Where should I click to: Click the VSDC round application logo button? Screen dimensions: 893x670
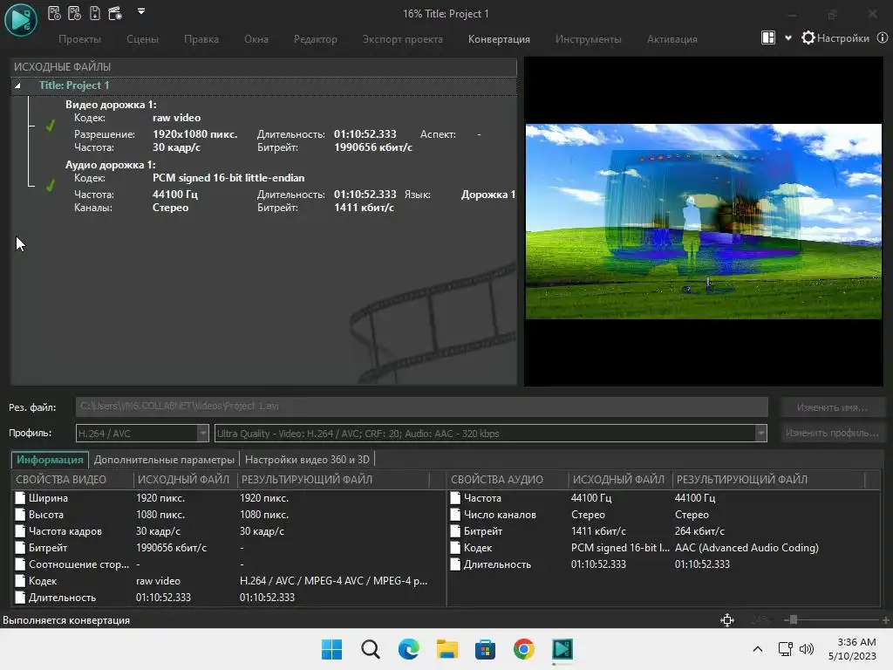[x=21, y=19]
